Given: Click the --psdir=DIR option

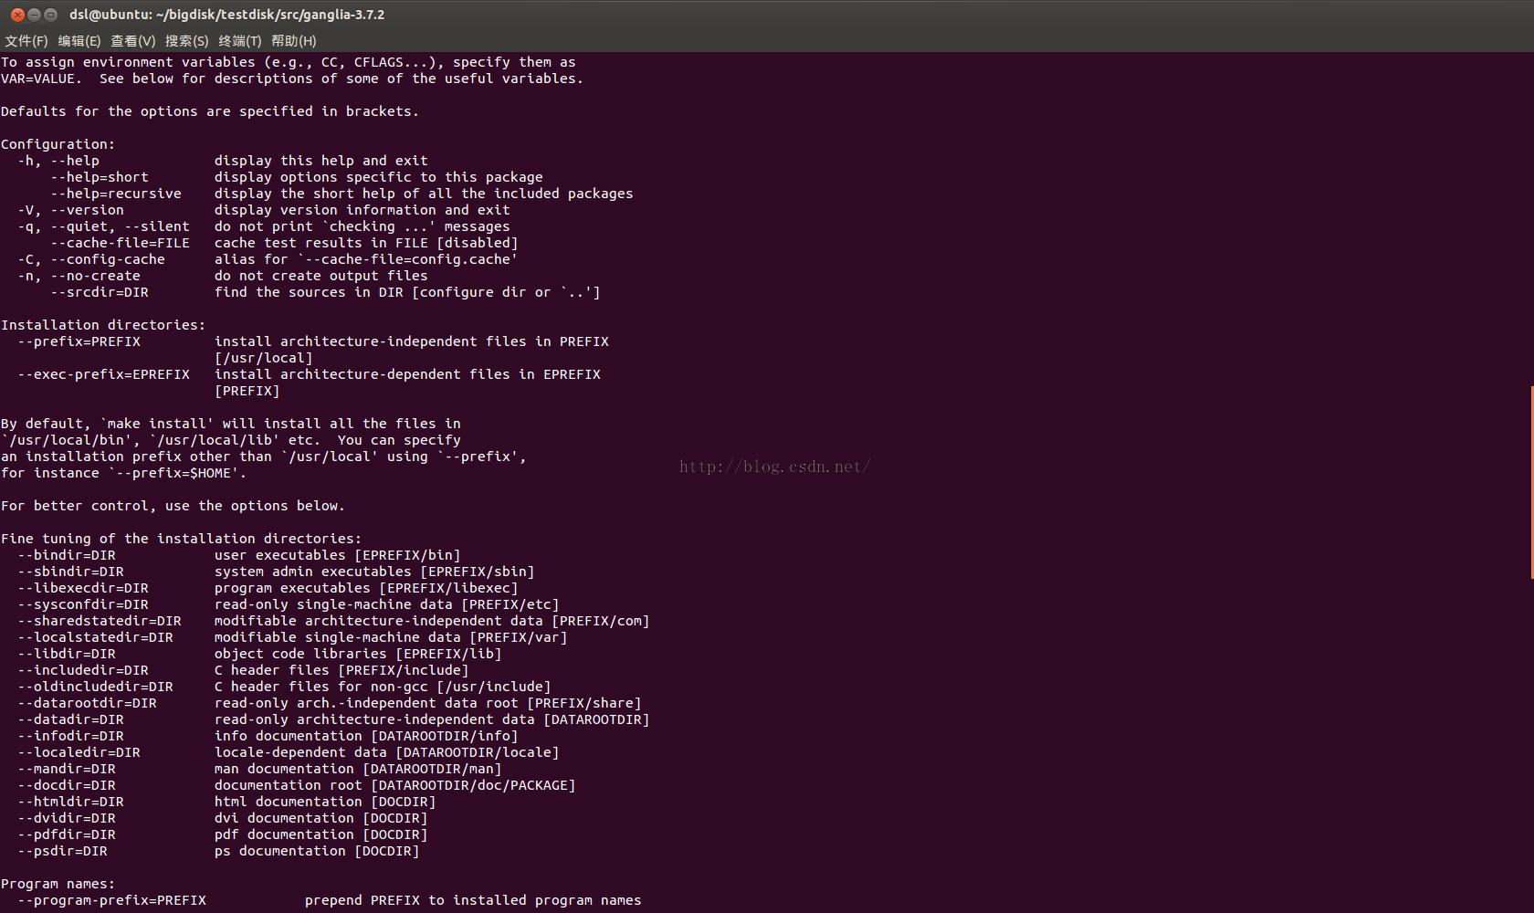Looking at the screenshot, I should click(x=62, y=851).
